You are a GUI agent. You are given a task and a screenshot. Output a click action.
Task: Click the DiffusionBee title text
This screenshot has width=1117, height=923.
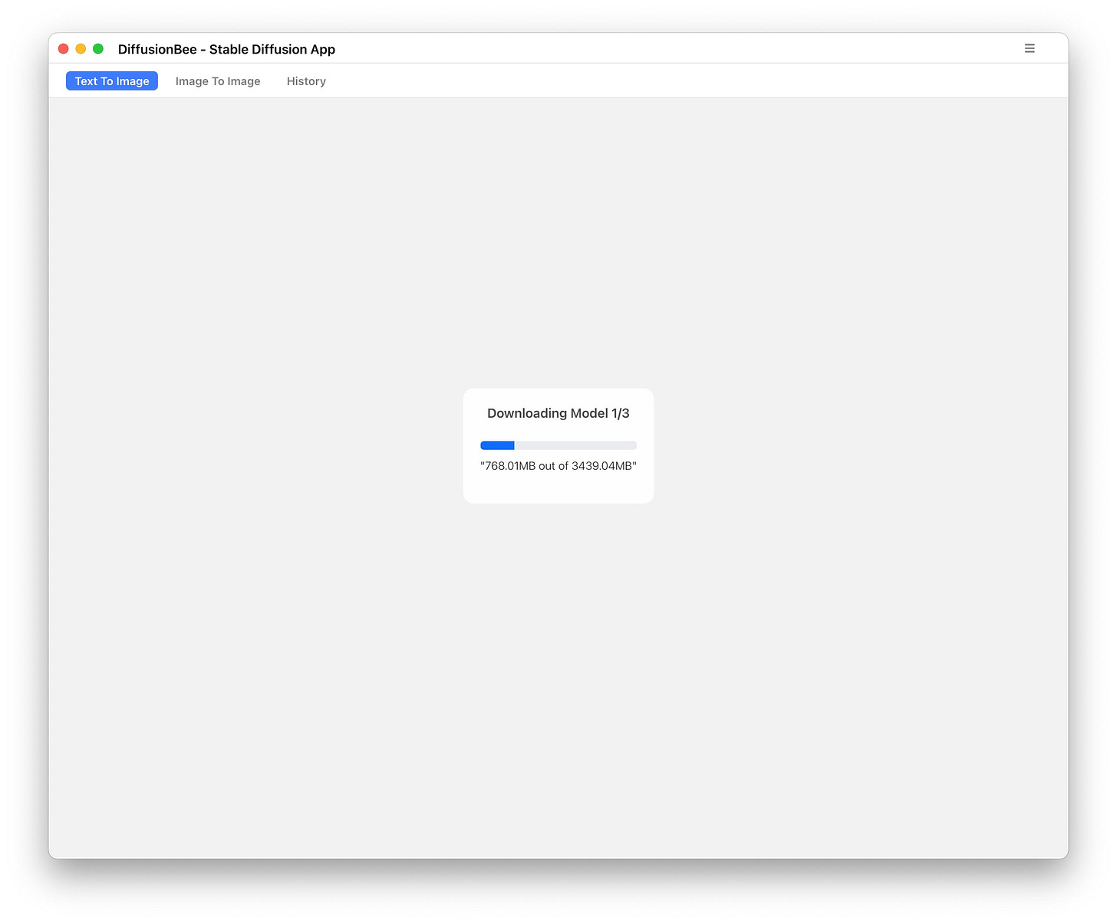(226, 49)
